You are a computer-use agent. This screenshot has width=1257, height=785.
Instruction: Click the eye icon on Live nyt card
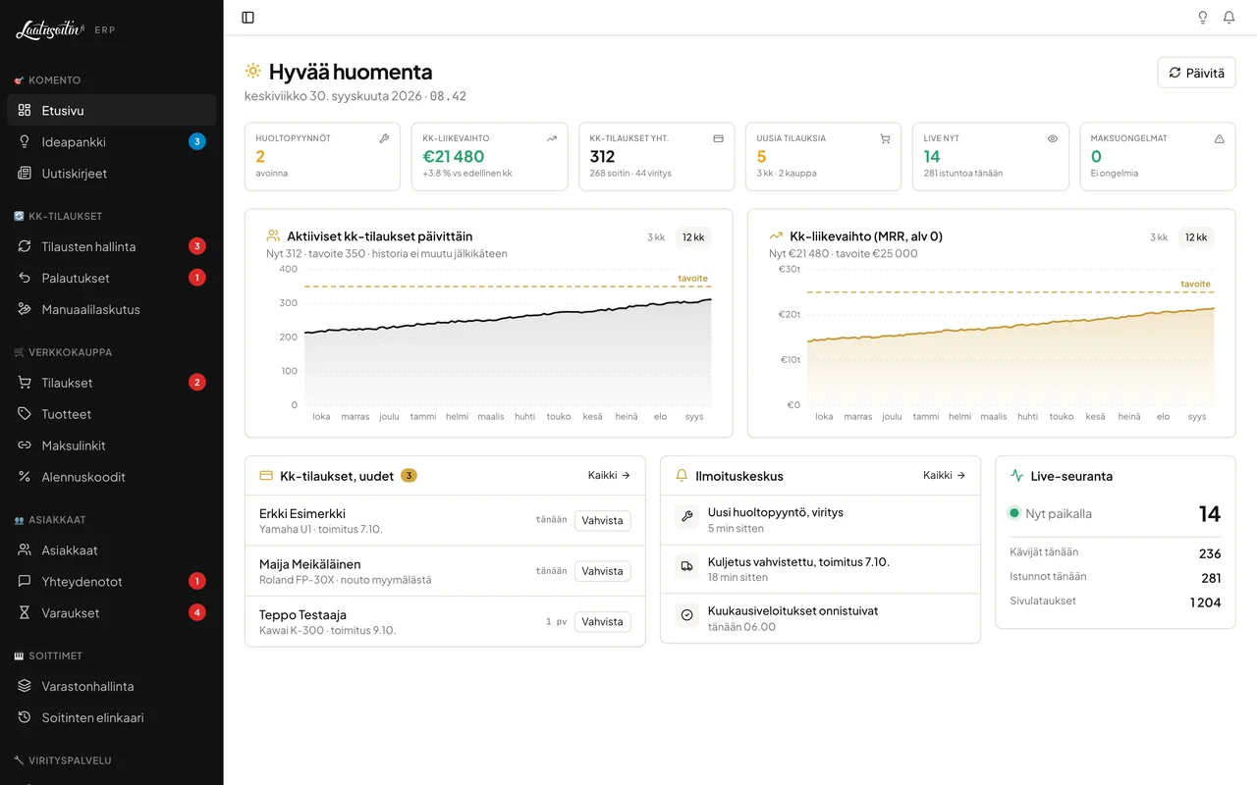pos(1053,138)
